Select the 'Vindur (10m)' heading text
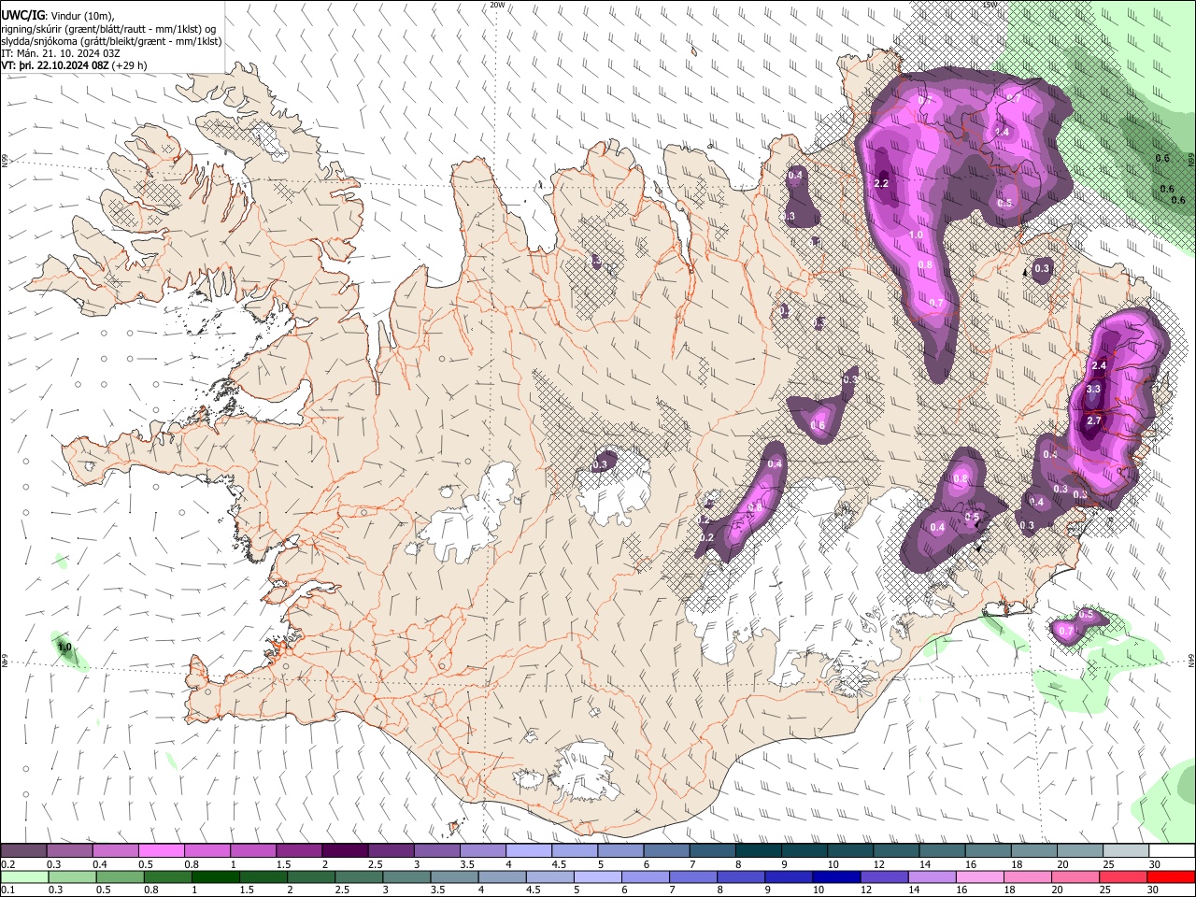 83,16
